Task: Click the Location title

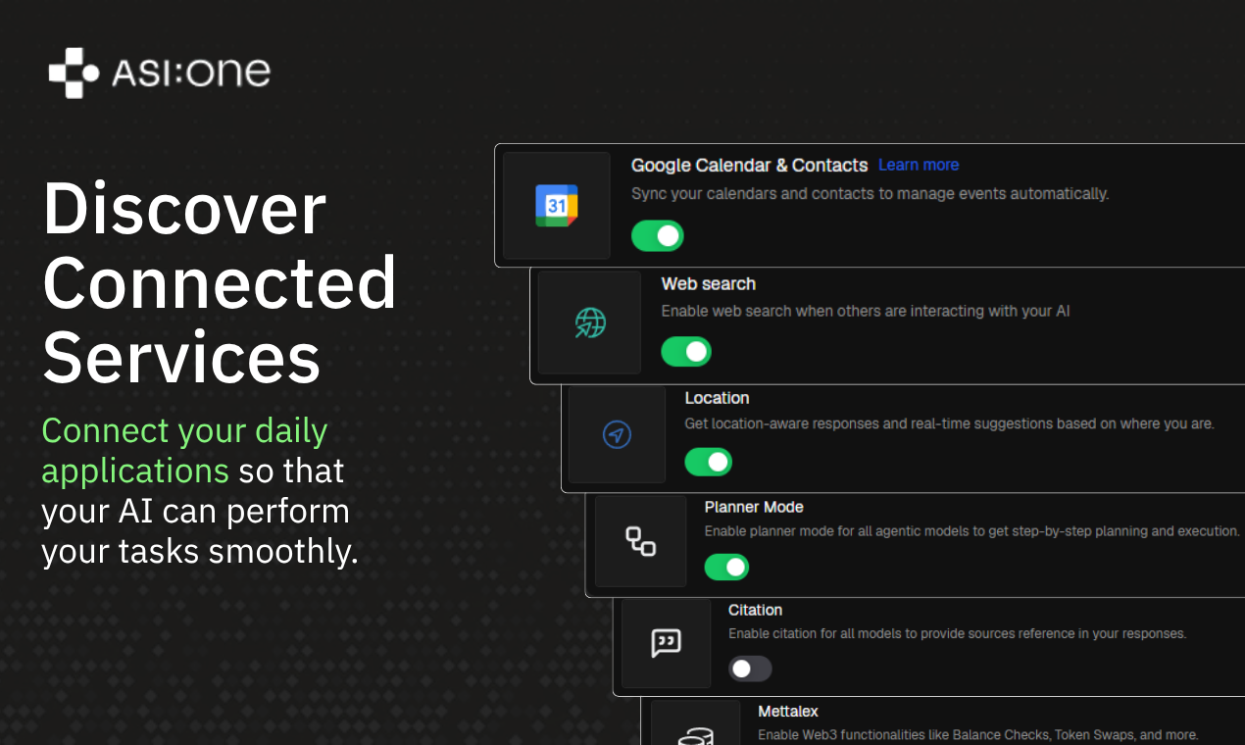Action: pyautogui.click(x=717, y=398)
